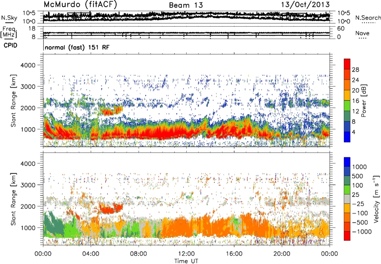Click the blue bottom segment of Power colorbar
The height and width of the screenshot is (264, 381).
(347, 137)
